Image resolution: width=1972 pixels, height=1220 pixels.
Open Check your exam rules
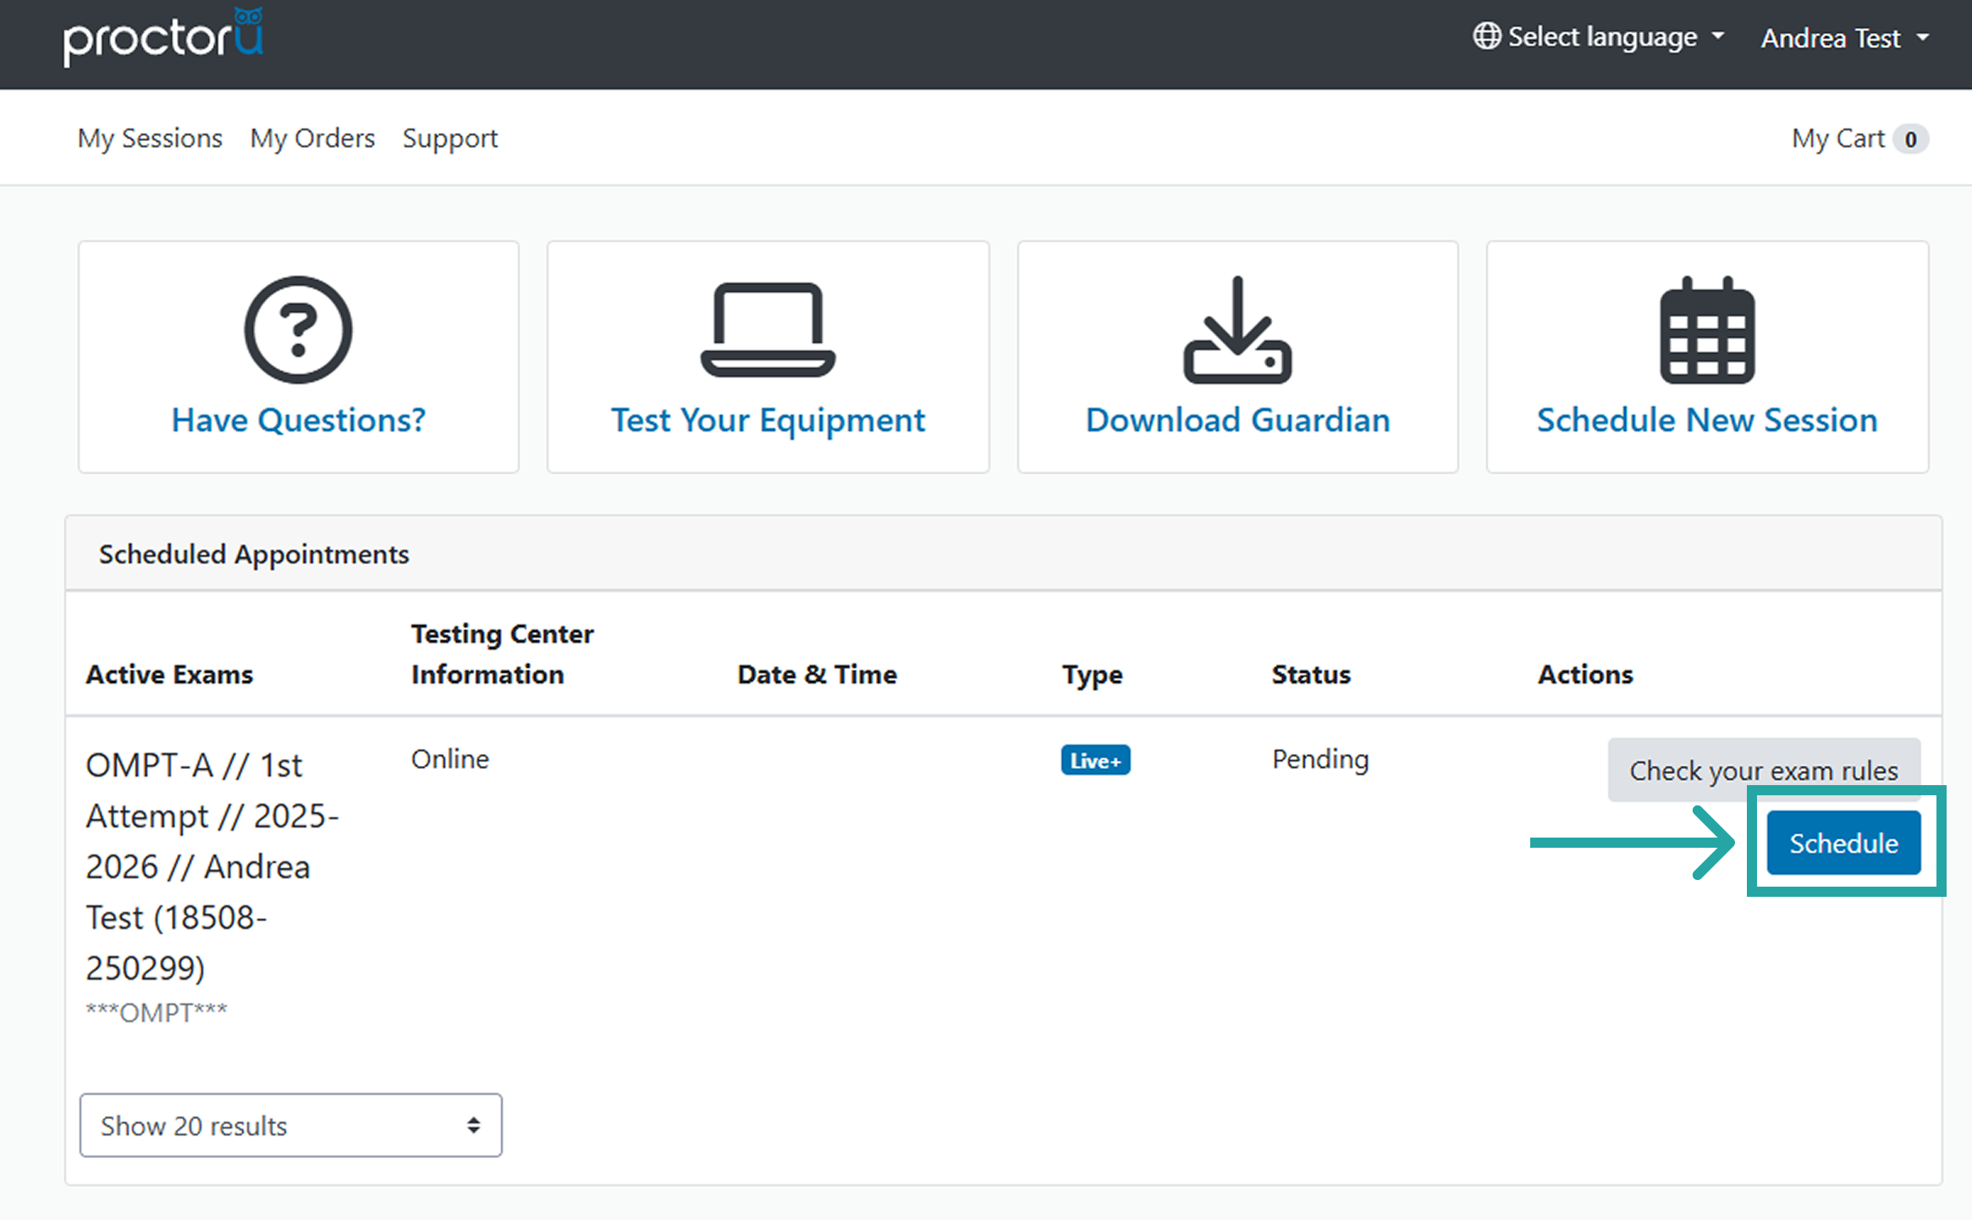pyautogui.click(x=1764, y=770)
